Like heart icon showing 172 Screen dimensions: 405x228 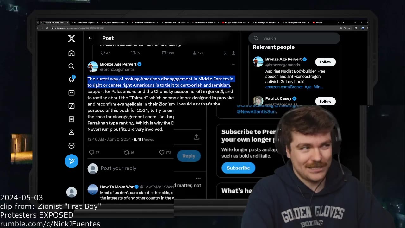[162, 152]
